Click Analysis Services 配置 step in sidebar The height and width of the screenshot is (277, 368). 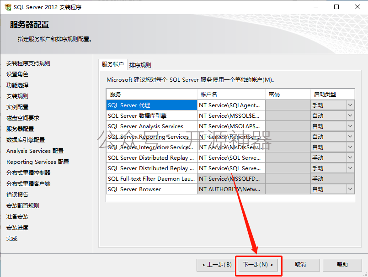click(x=35, y=151)
